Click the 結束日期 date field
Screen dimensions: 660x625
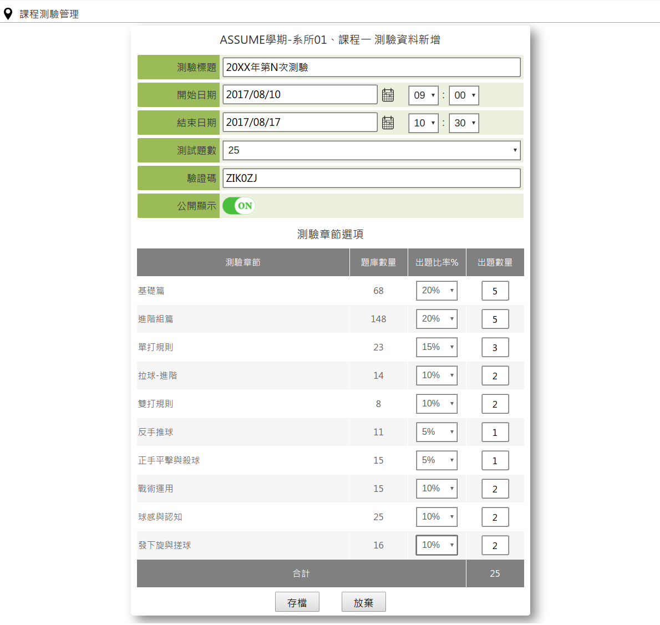(299, 123)
